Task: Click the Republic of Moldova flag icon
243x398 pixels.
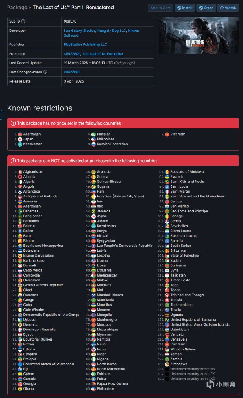Action: coord(167,172)
